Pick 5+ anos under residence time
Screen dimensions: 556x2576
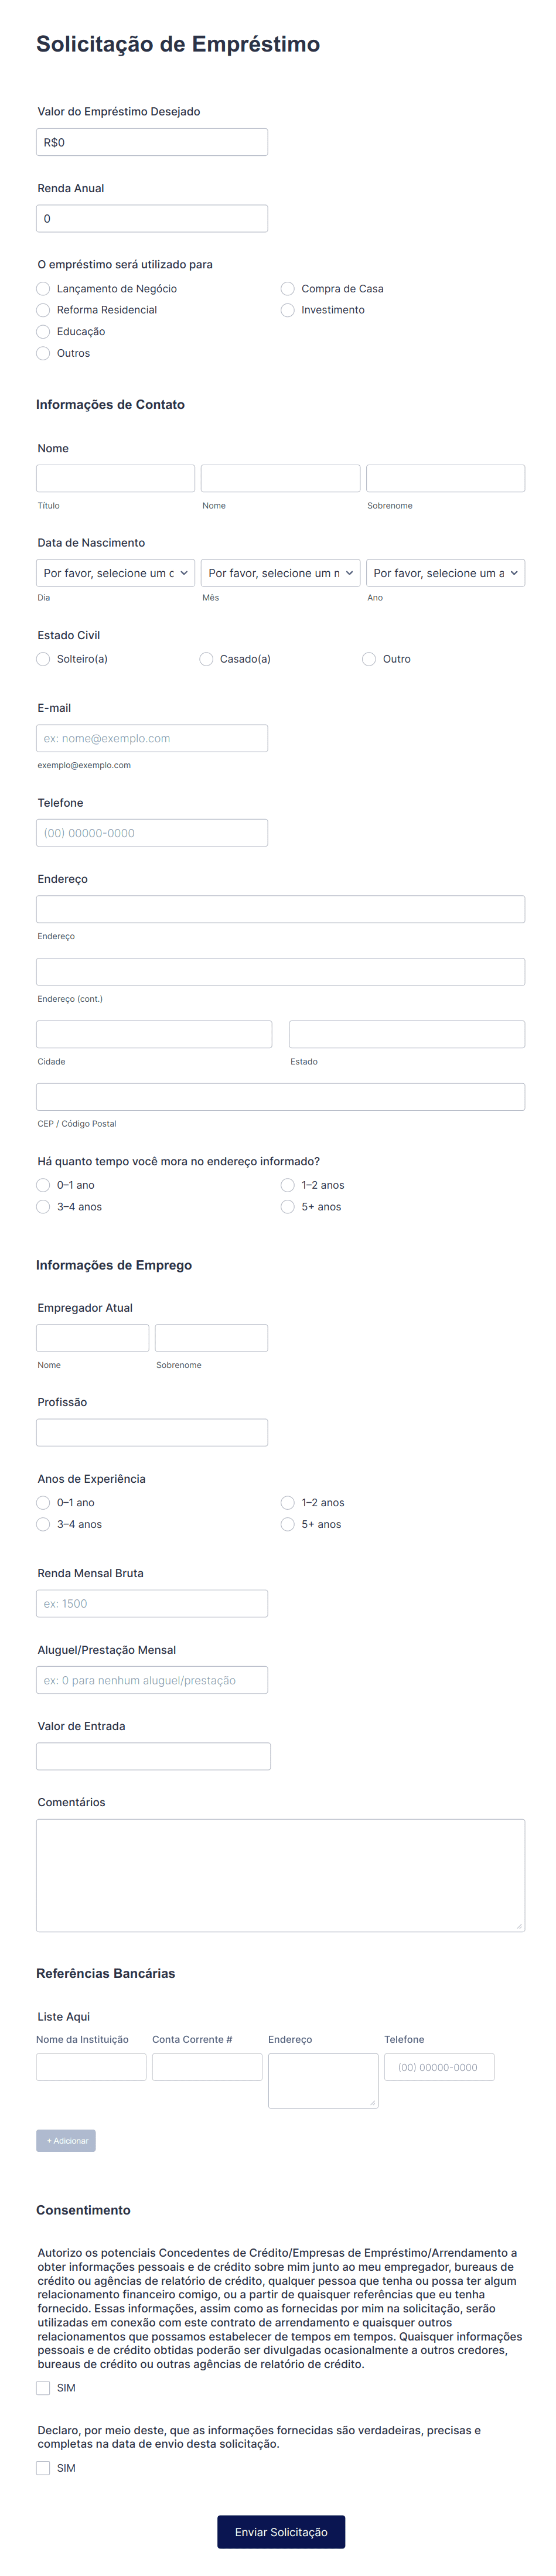click(288, 1207)
